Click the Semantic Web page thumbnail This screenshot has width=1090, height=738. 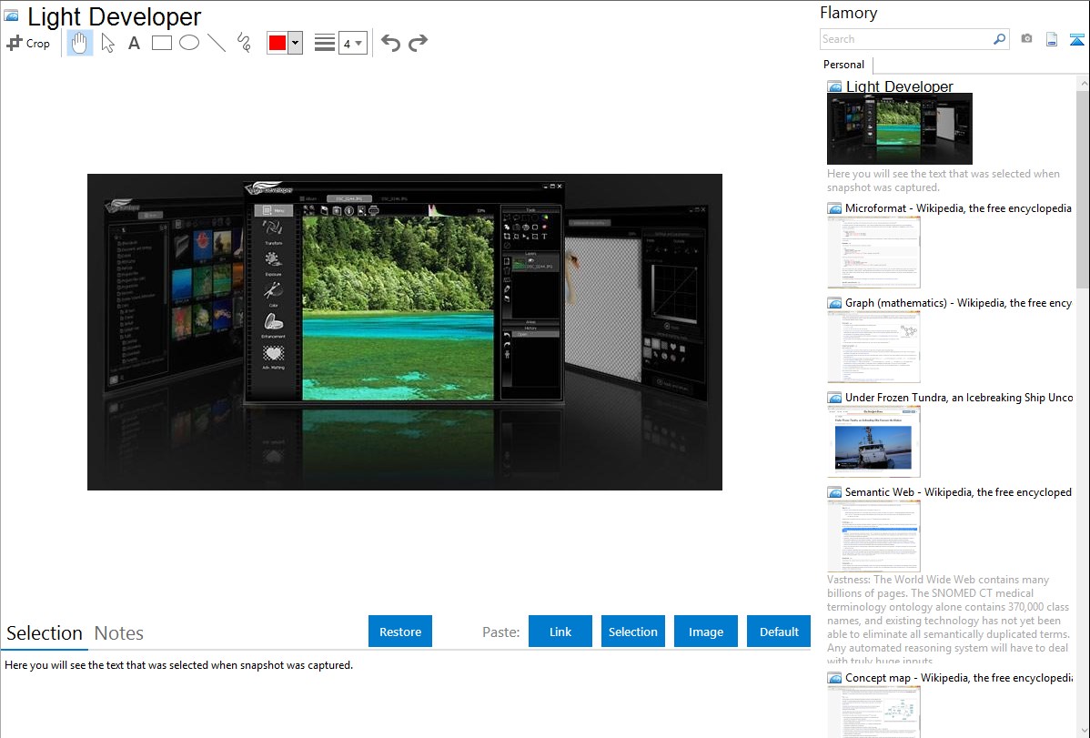(x=873, y=536)
